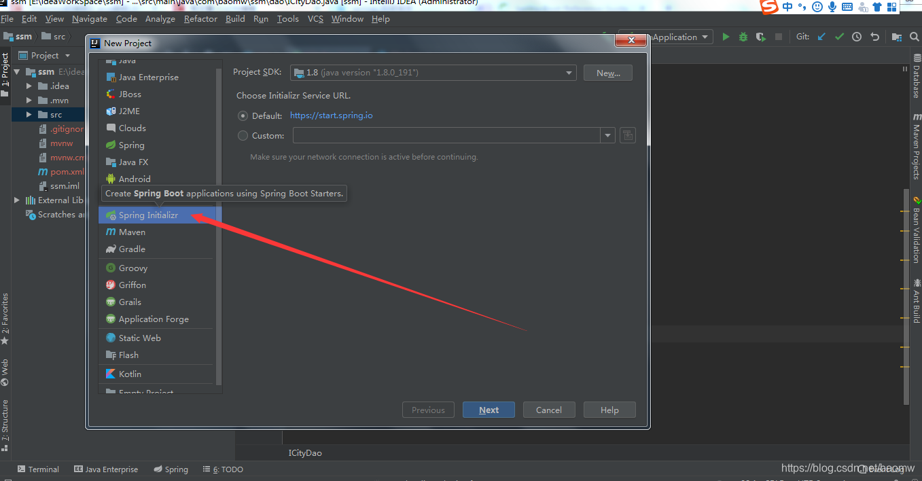
Task: Select the Custom Initializr URL radio button
Action: [243, 135]
